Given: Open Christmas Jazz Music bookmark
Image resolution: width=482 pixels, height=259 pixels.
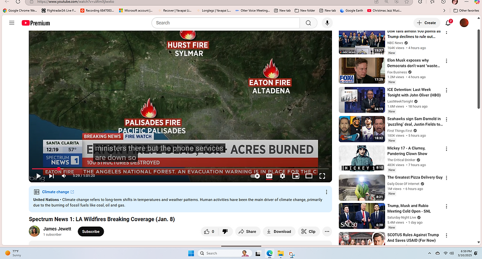Looking at the screenshot, I should tap(384, 10).
